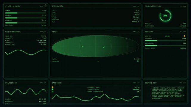
Task: Click the Stealth Mode label
Action: (94, 89)
